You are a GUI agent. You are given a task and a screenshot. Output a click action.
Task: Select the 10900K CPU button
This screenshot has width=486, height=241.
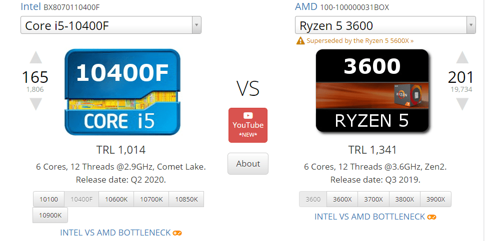click(x=50, y=215)
